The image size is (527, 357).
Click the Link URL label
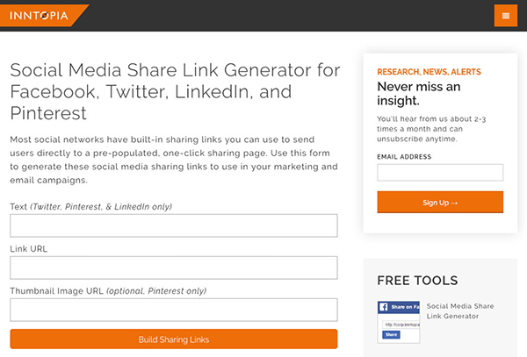pos(29,249)
